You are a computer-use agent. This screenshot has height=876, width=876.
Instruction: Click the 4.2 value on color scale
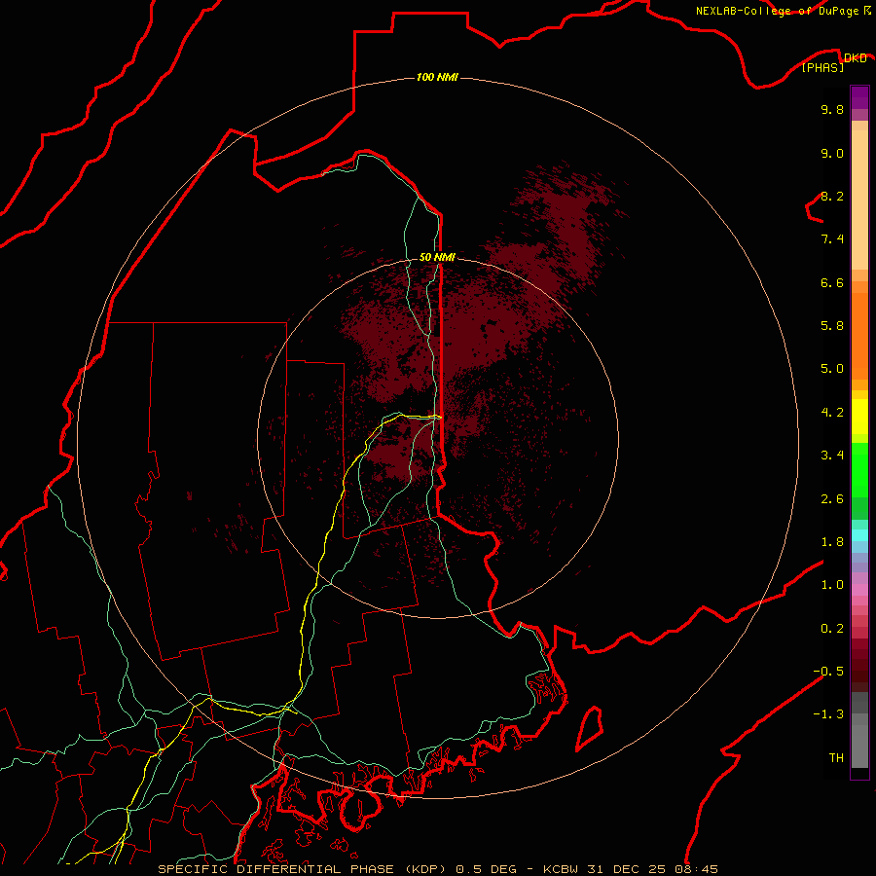pyautogui.click(x=832, y=413)
